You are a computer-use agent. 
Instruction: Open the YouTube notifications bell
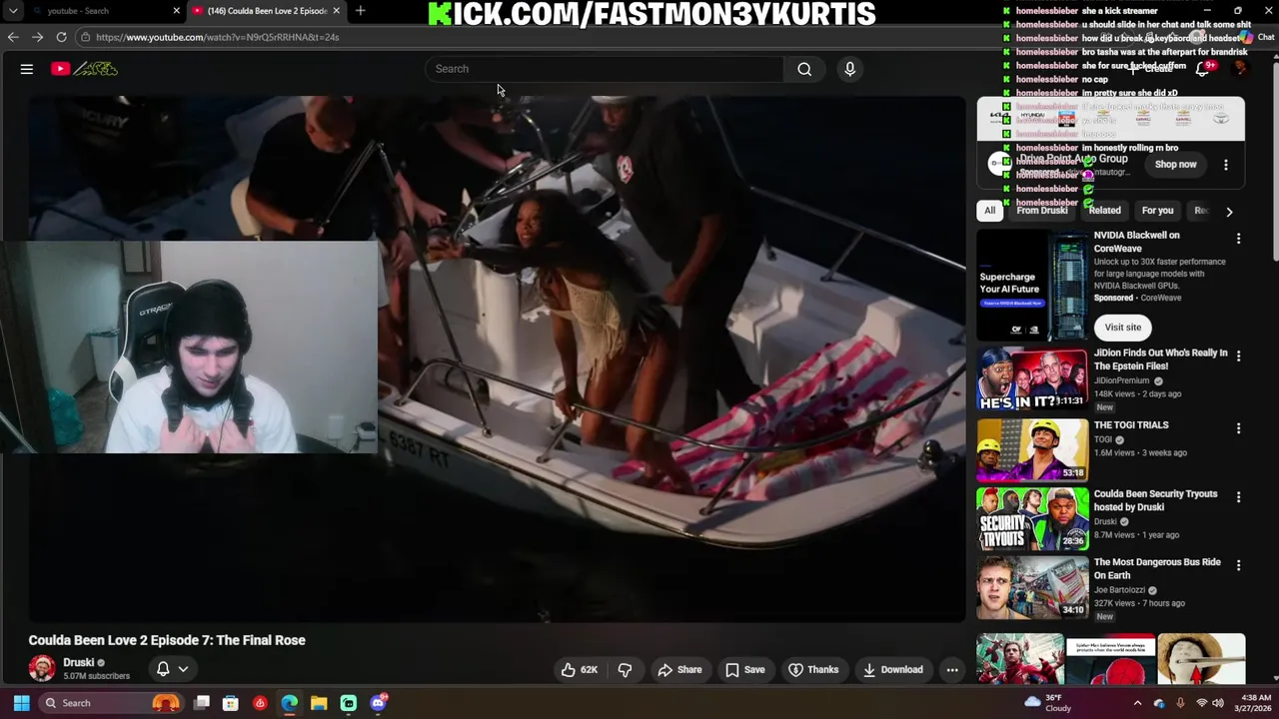tap(1204, 68)
